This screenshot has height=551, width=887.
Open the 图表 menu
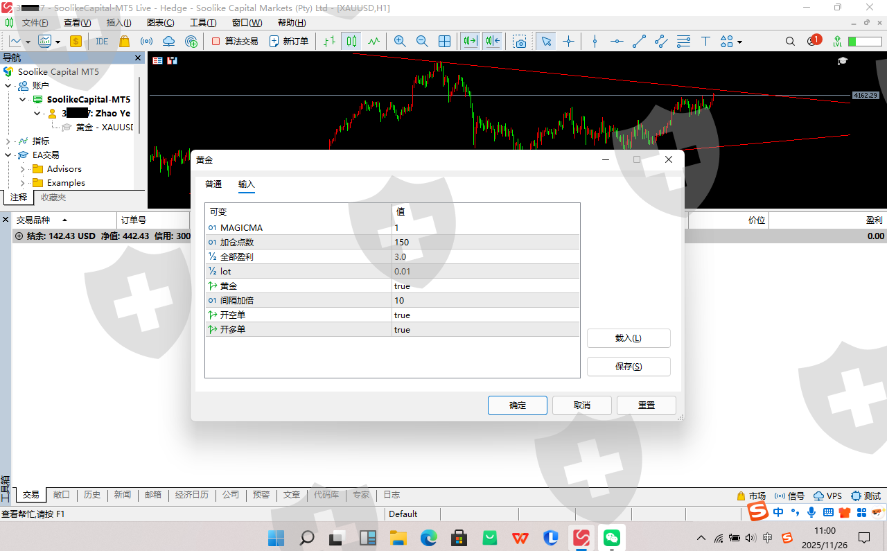pyautogui.click(x=160, y=23)
